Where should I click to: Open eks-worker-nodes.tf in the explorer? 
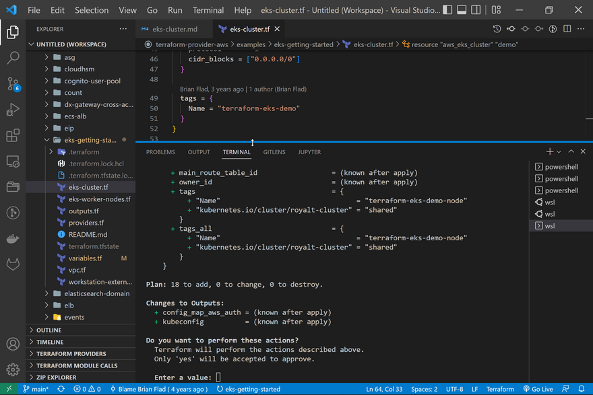(99, 199)
